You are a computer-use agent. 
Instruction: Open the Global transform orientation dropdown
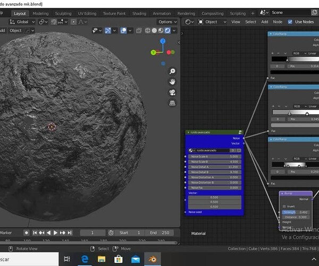tap(22, 22)
